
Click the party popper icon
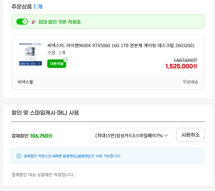[x=33, y=22]
